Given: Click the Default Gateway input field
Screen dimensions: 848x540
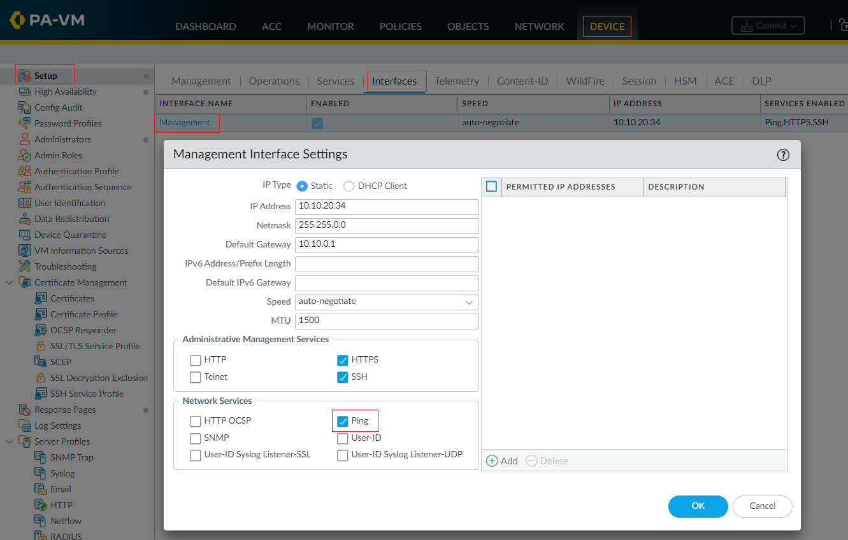Looking at the screenshot, I should point(386,245).
